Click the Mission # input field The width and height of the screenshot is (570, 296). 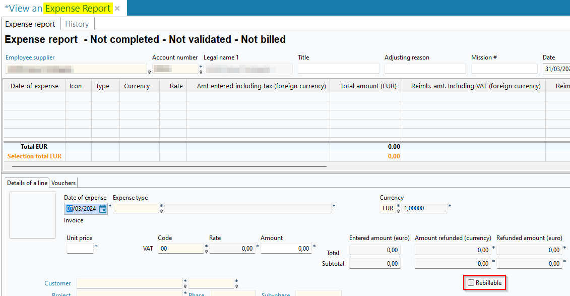(504, 69)
